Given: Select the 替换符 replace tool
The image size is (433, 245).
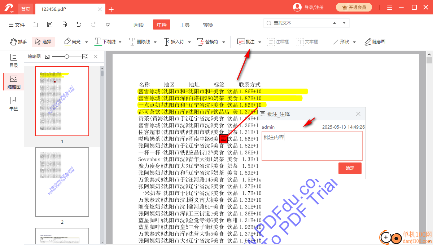Looking at the screenshot, I should tap(208, 42).
